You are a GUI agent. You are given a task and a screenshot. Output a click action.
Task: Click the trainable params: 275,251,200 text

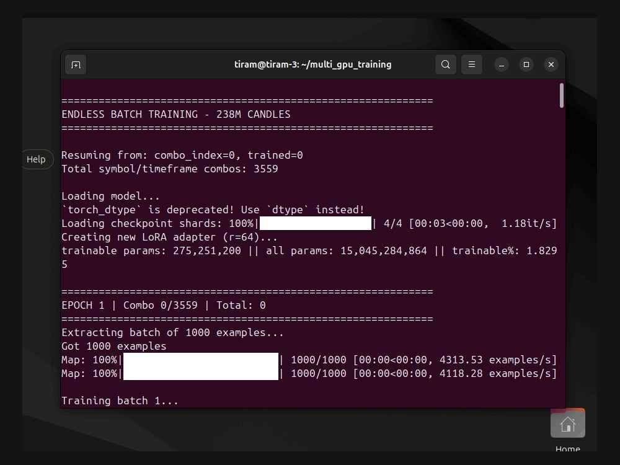tap(151, 250)
